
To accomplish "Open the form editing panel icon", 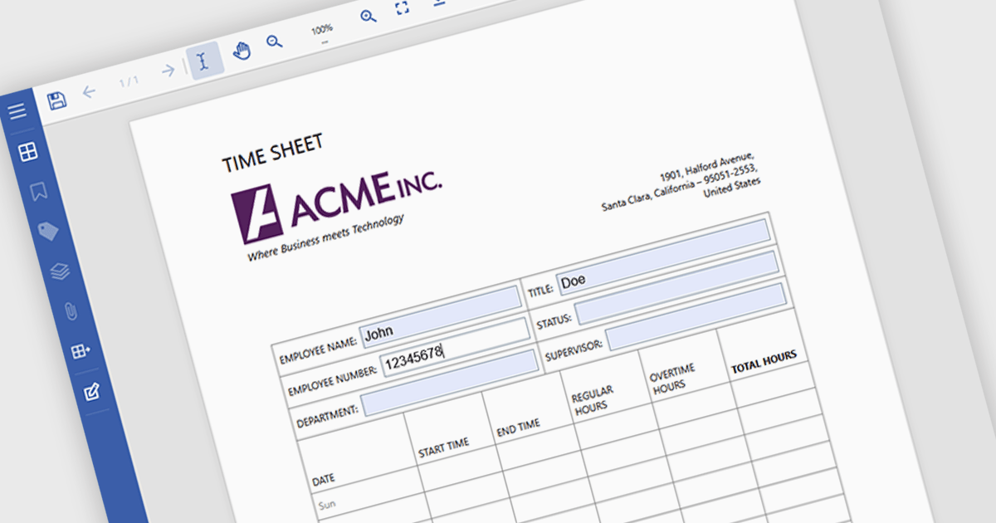I will [x=92, y=391].
